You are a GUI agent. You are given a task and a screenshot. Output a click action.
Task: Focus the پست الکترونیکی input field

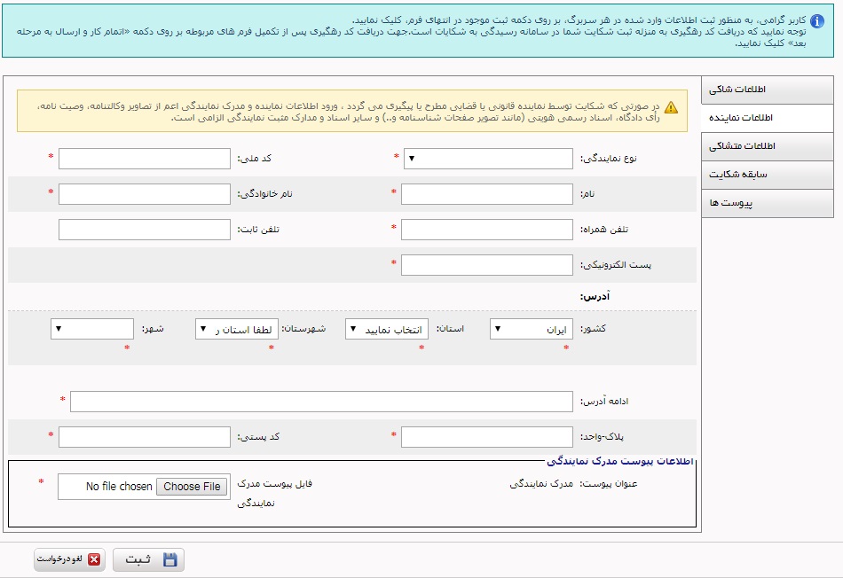[487, 265]
